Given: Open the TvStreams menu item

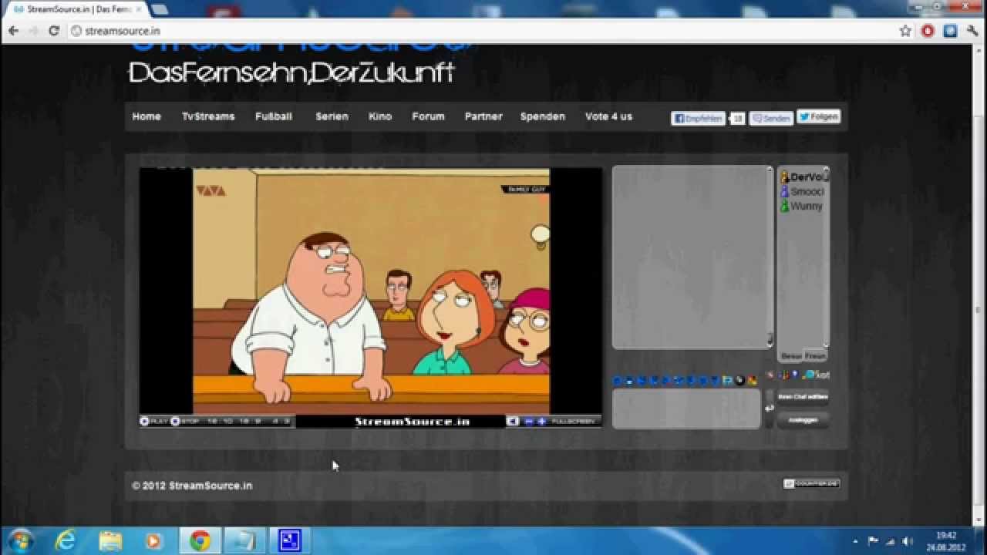Looking at the screenshot, I should (208, 116).
